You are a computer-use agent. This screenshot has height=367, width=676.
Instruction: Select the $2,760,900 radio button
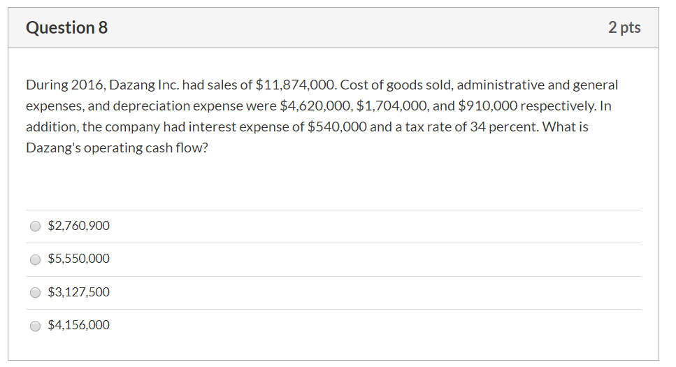pos(36,226)
